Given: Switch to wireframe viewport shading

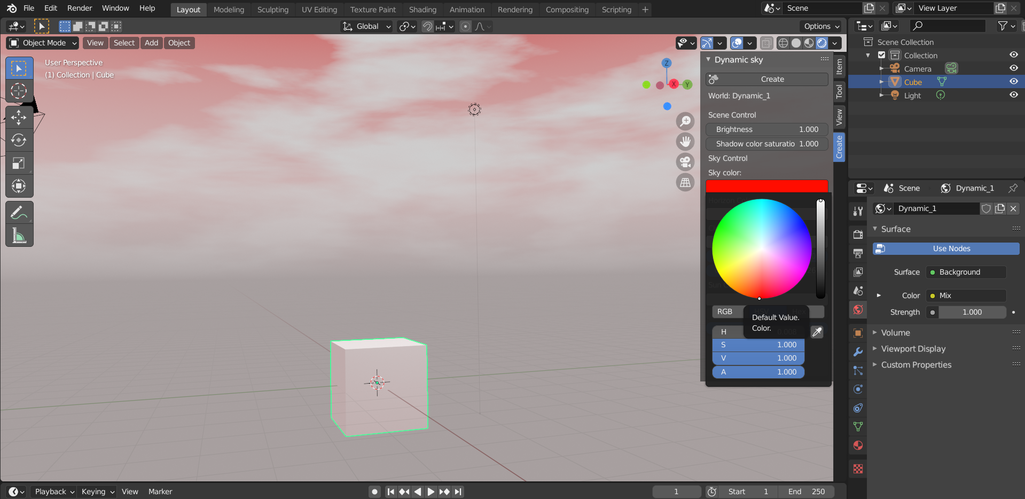Looking at the screenshot, I should 783,43.
